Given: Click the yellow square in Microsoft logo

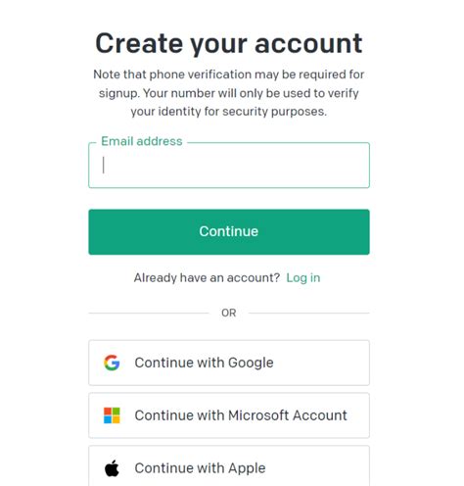Looking at the screenshot, I should [116, 419].
